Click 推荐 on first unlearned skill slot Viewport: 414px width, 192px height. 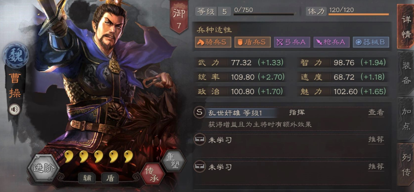pos(376,140)
